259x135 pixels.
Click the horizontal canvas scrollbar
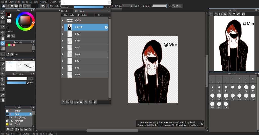[x=112, y=130]
